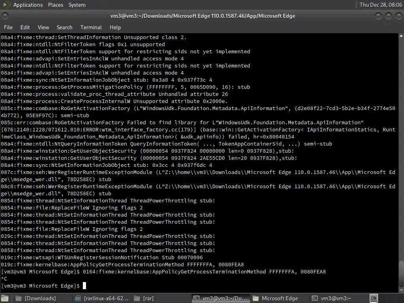Viewport: 404px width, 303px height.
Task: Click 'NtQueryInformationToken ... TokenAppContainerSid' line
Action: (166, 144)
